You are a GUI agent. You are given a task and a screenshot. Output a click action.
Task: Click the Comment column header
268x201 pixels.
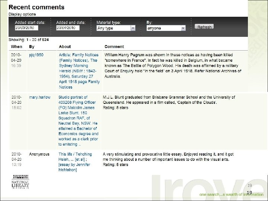114,47
